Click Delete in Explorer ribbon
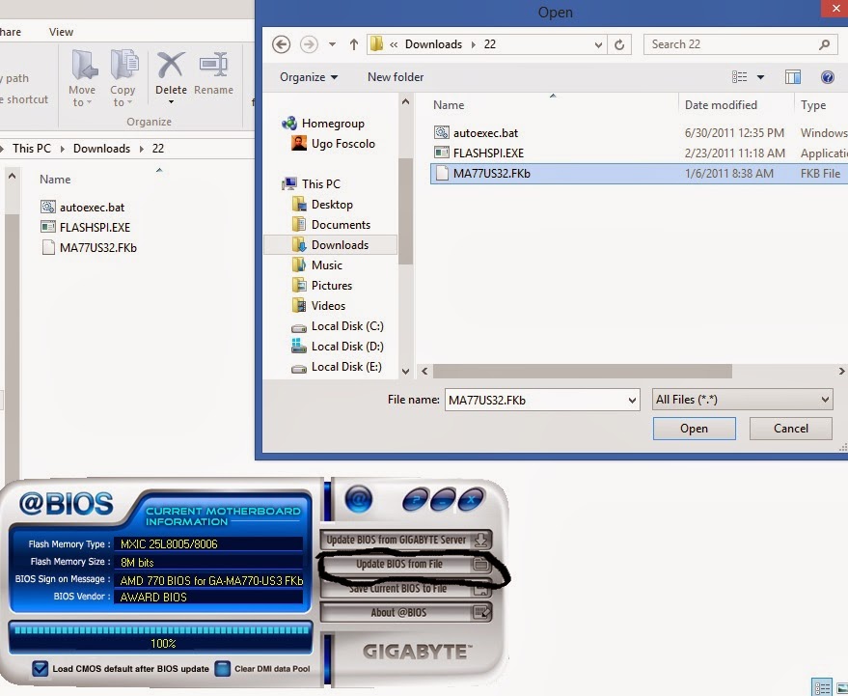848x696 pixels. (x=171, y=73)
